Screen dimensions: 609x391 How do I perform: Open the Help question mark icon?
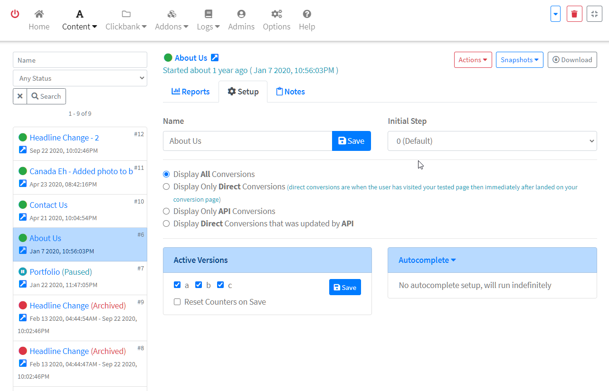[x=307, y=14]
